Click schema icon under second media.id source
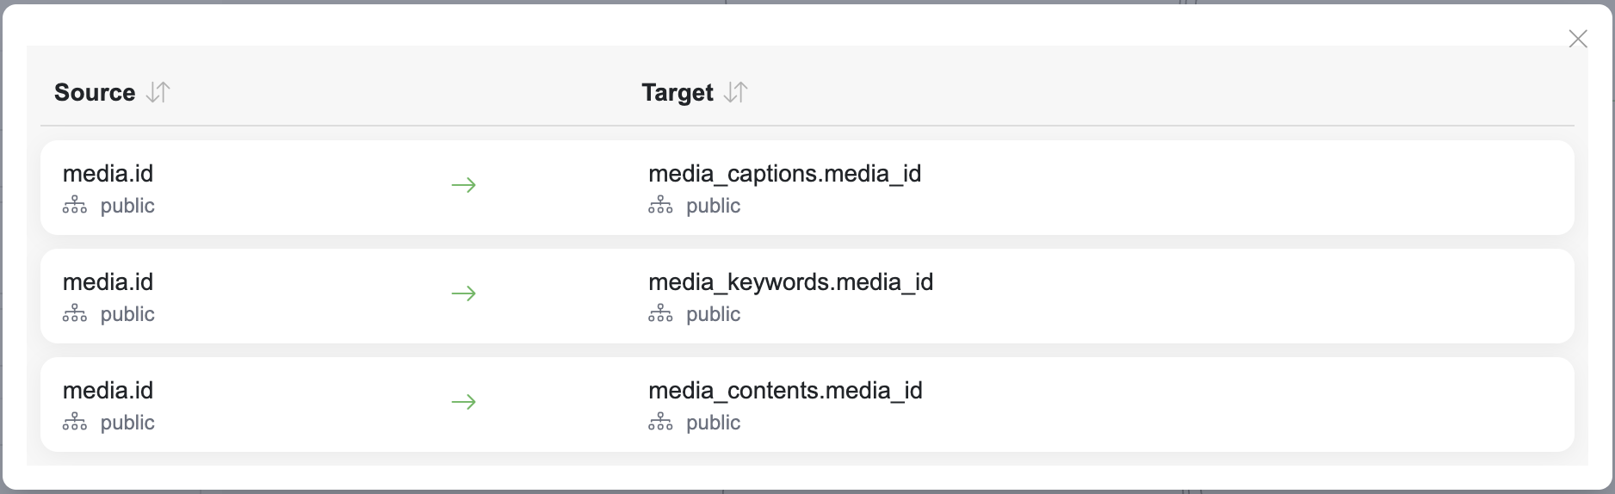The width and height of the screenshot is (1615, 494). (75, 314)
